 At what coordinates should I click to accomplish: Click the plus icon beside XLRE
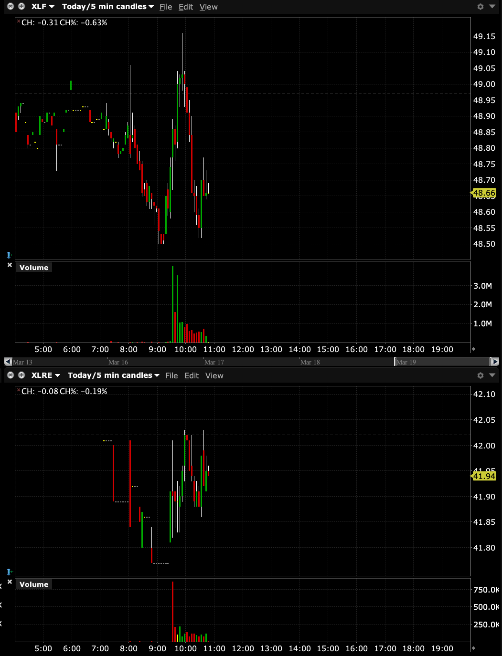(x=21, y=375)
